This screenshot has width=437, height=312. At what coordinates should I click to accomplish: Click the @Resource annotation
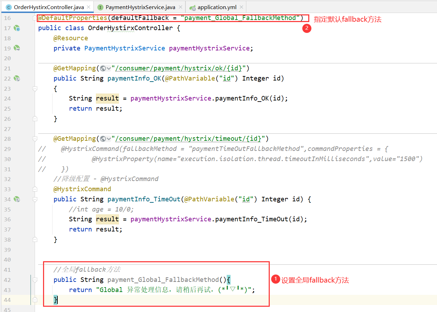coord(71,38)
